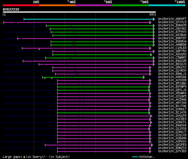Click the cyan alignment bar for A8HVP7
The image size is (188, 159).
88,19
